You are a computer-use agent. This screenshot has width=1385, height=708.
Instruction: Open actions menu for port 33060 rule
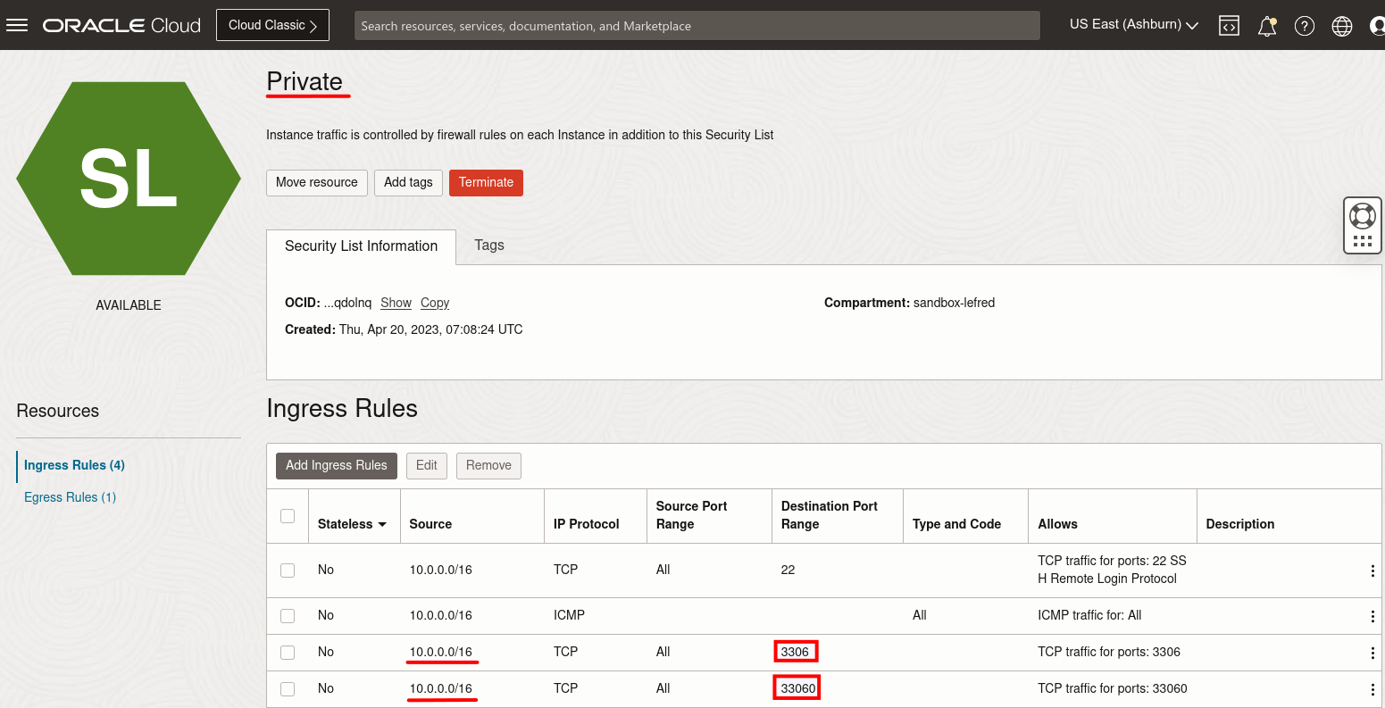(x=1372, y=689)
